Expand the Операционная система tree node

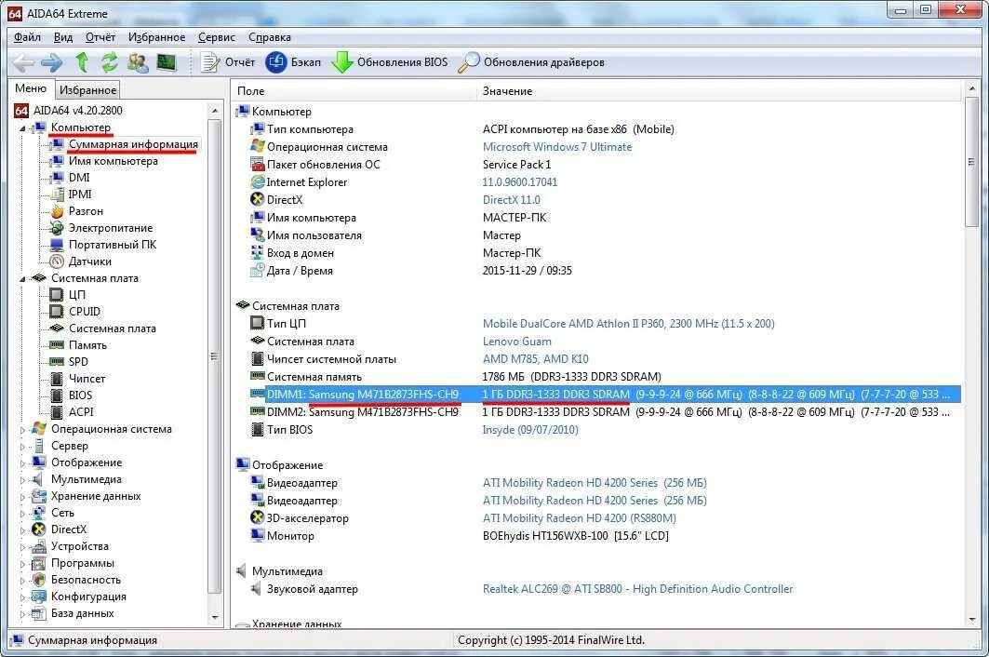tap(22, 429)
